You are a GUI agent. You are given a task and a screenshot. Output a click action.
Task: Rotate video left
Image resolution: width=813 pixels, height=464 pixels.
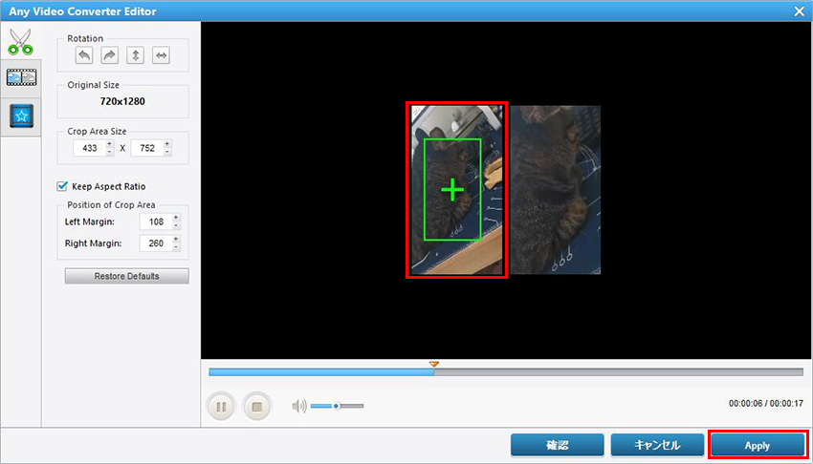(85, 56)
